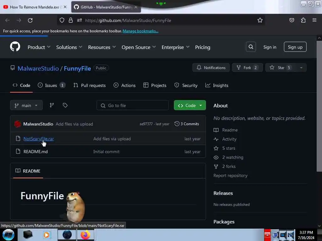Open the clock showing 3:37 PM
Viewport: 322px width, 241px height.
[306, 235]
